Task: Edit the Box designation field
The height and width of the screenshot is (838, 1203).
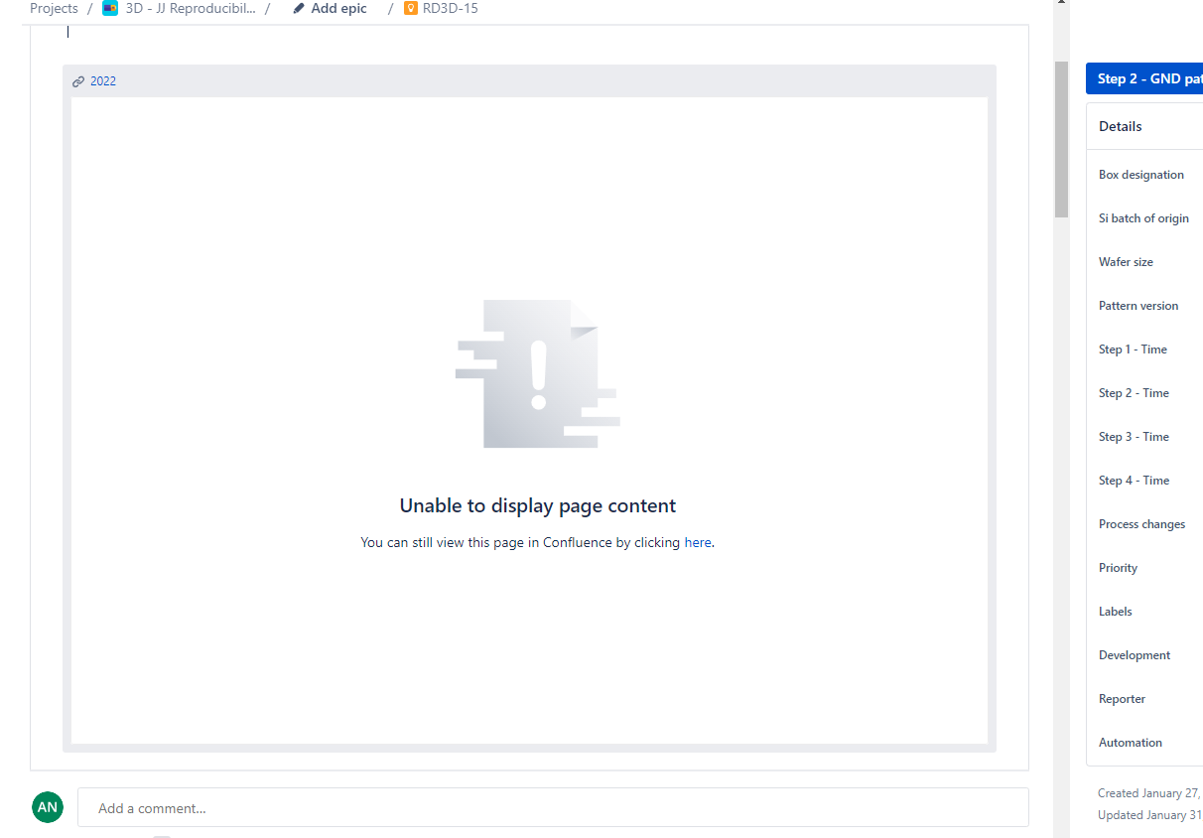Action: pyautogui.click(x=1141, y=174)
